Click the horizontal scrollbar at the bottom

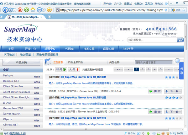[86, 129]
